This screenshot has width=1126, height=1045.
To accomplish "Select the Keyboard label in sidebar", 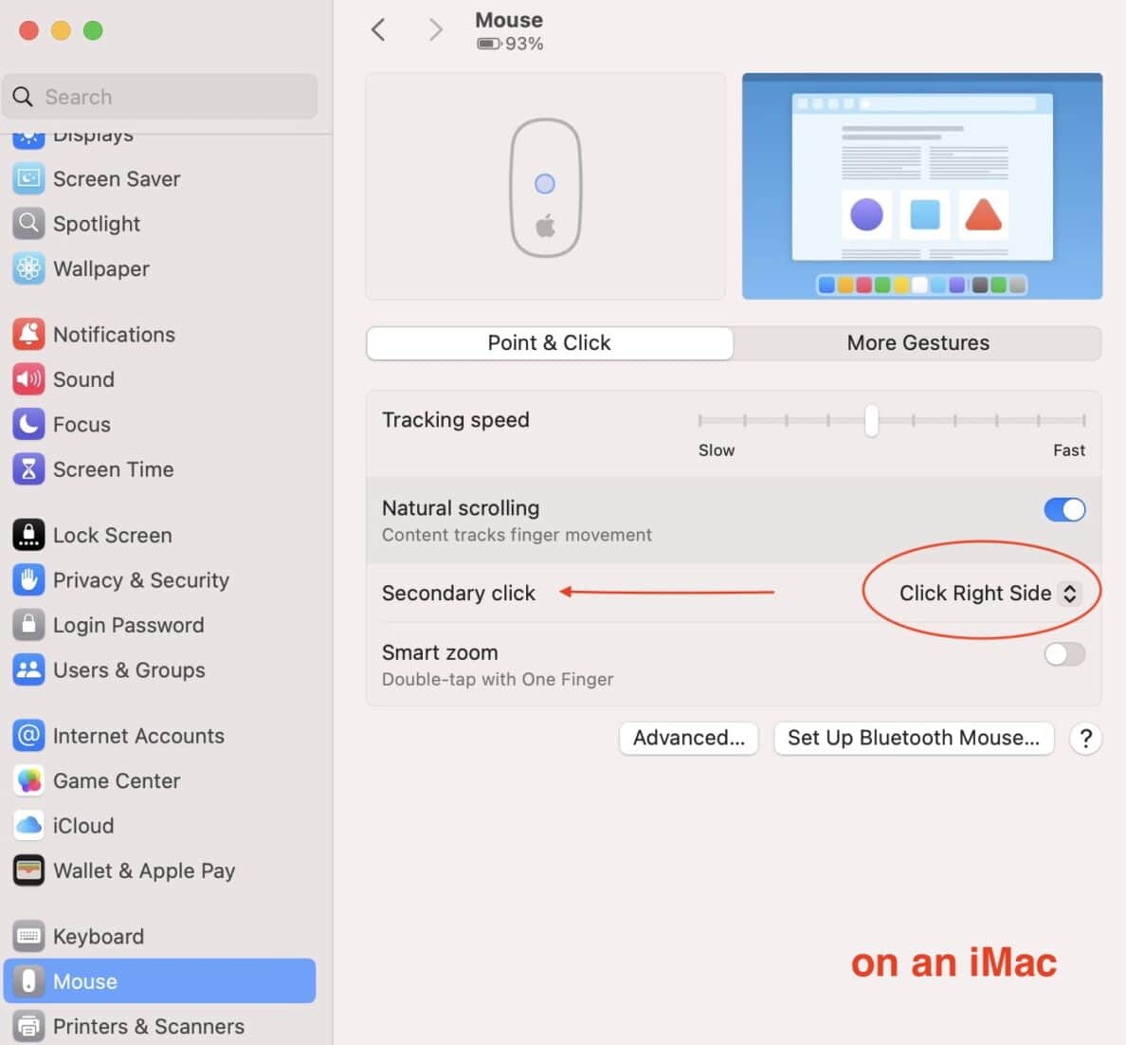I will 99,937.
